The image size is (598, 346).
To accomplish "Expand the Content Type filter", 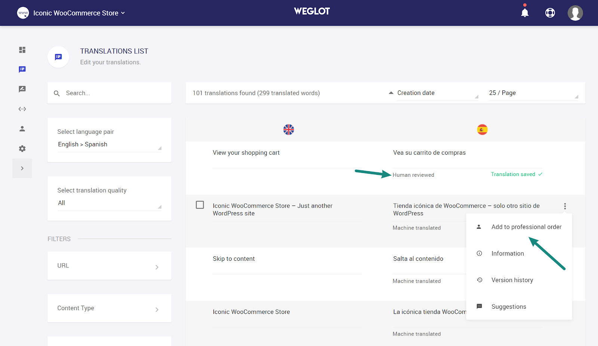I will point(110,308).
